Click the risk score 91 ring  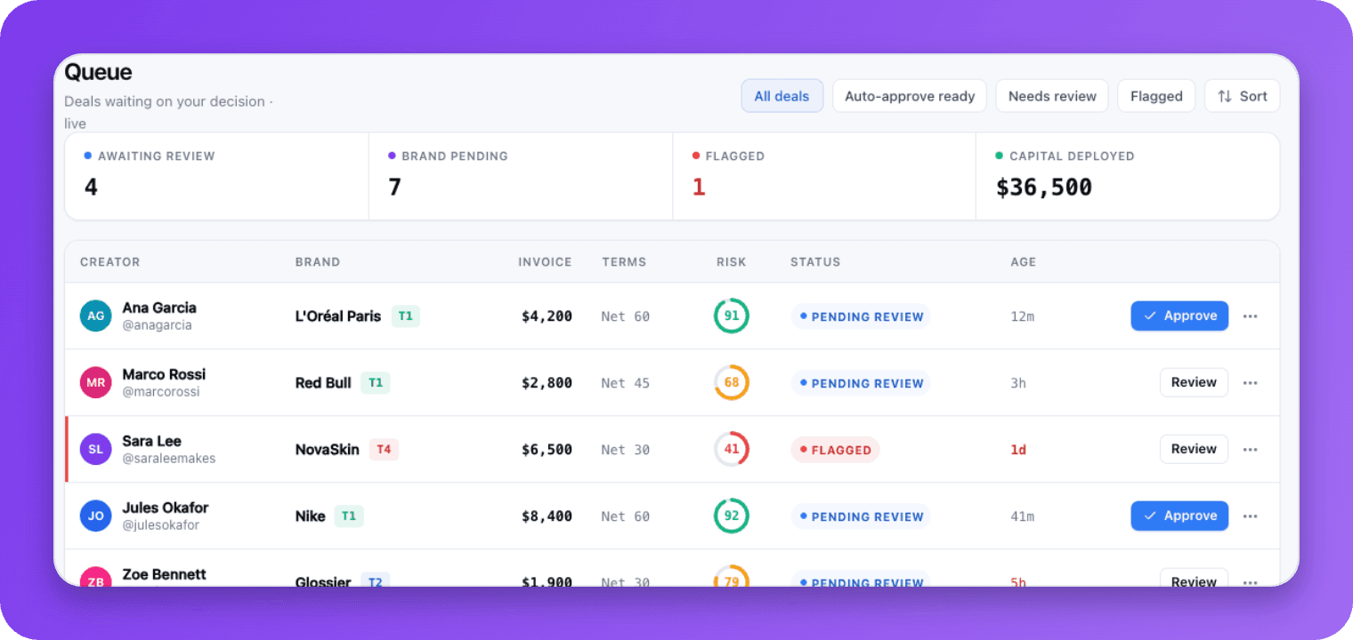[732, 316]
